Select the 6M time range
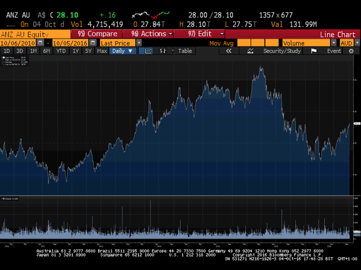This screenshot has width=361, height=270. tap(46, 51)
